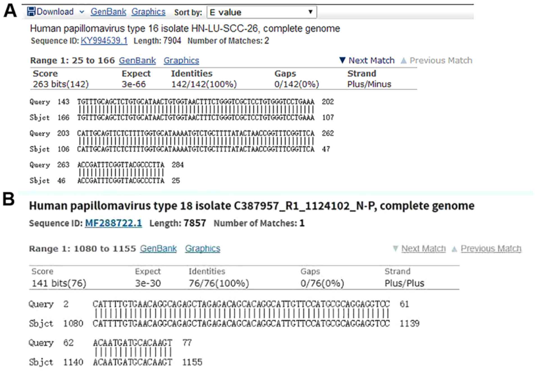Open Graphics link for Range 1080 to 1155
Image resolution: width=537 pixels, height=376 pixels.
click(x=202, y=249)
